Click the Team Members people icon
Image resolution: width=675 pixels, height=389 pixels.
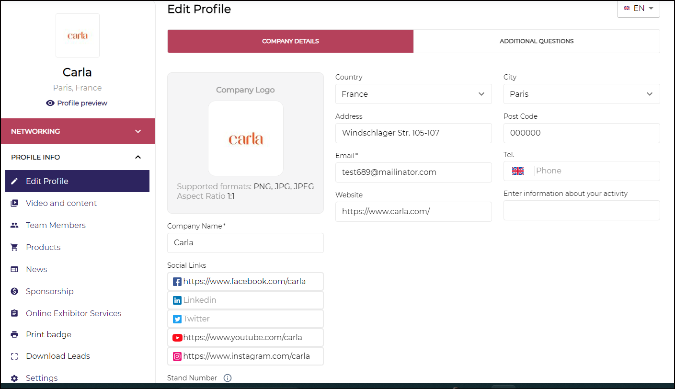coord(14,225)
